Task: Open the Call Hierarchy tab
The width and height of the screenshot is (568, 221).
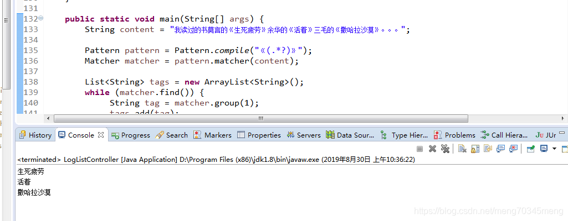Action: [504, 135]
